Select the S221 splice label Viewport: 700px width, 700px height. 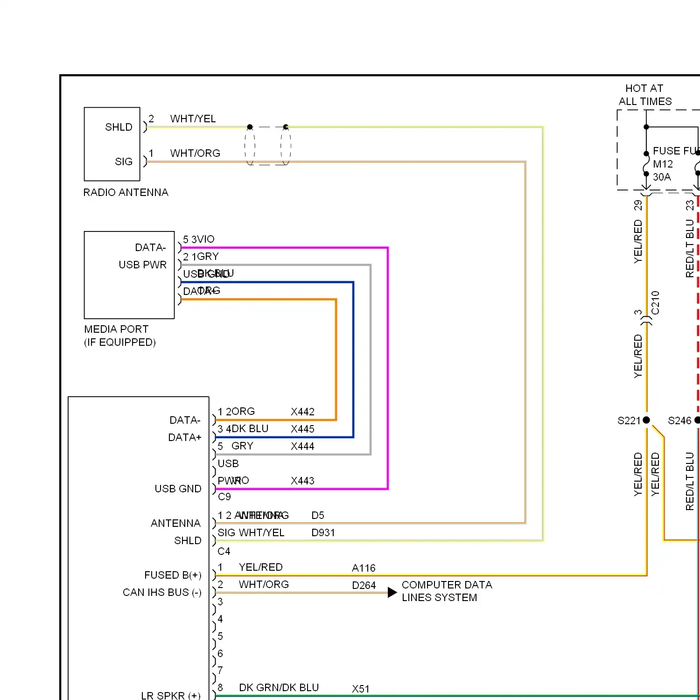point(629,420)
